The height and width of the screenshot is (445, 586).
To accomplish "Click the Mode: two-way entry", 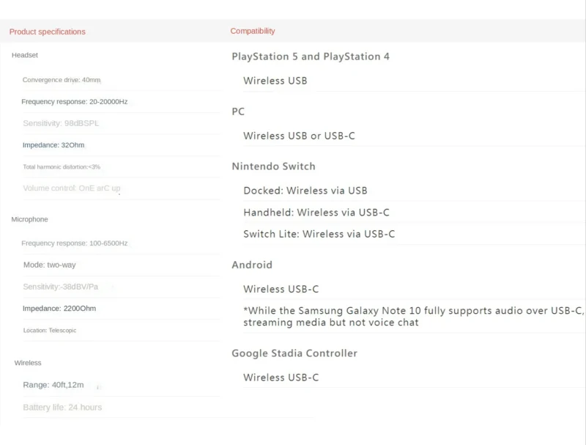I will point(49,265).
